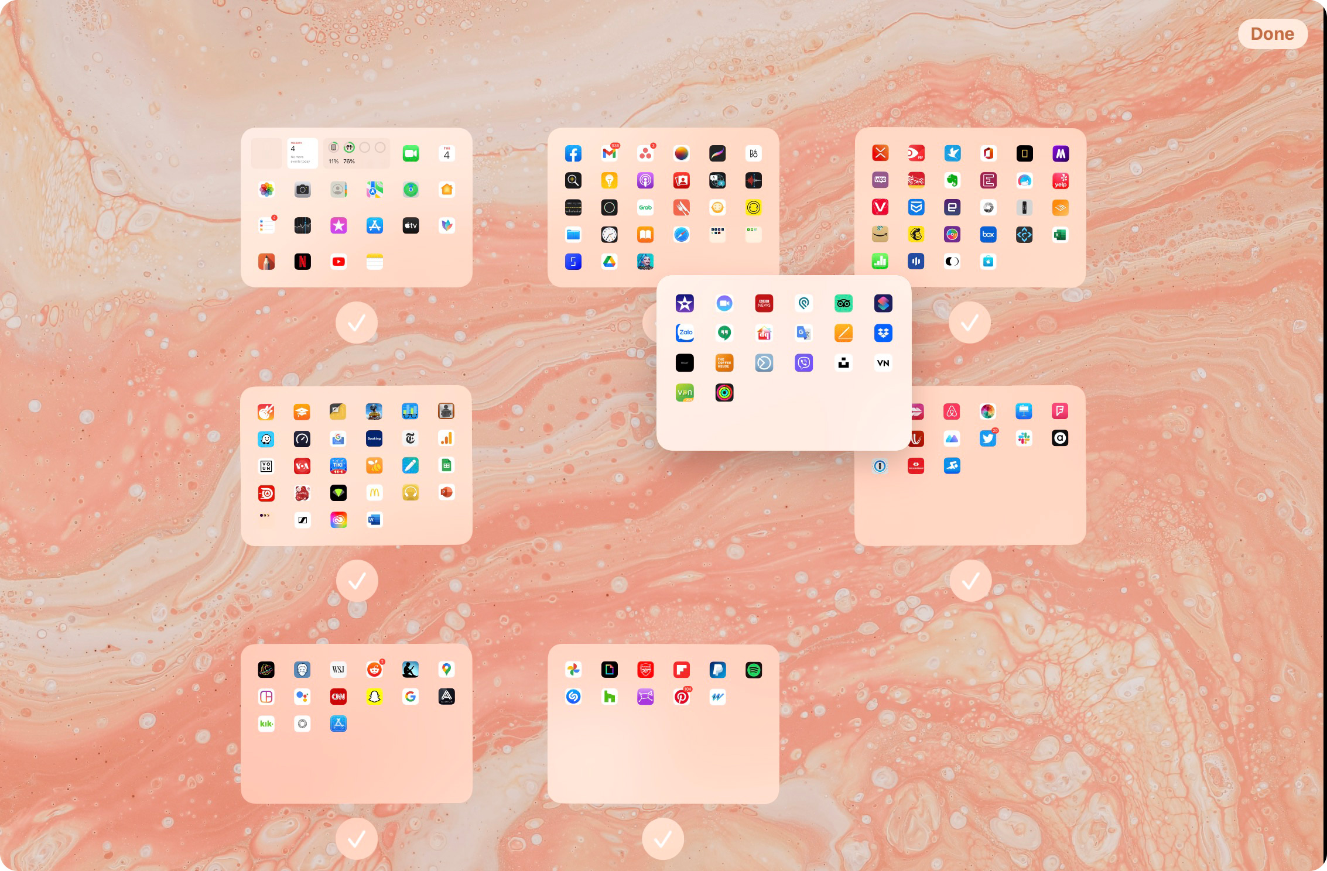Image resolution: width=1327 pixels, height=871 pixels.
Task: Open the Zoom icon
Action: tap(724, 303)
